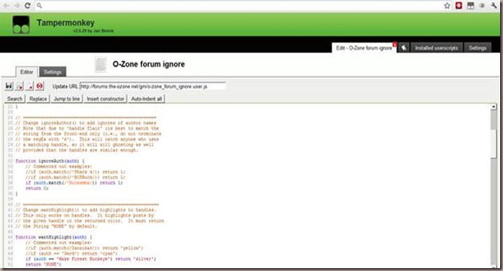Viewport: 503px width, 271px height.
Task: Open the top-right Settings tab
Action: point(478,48)
